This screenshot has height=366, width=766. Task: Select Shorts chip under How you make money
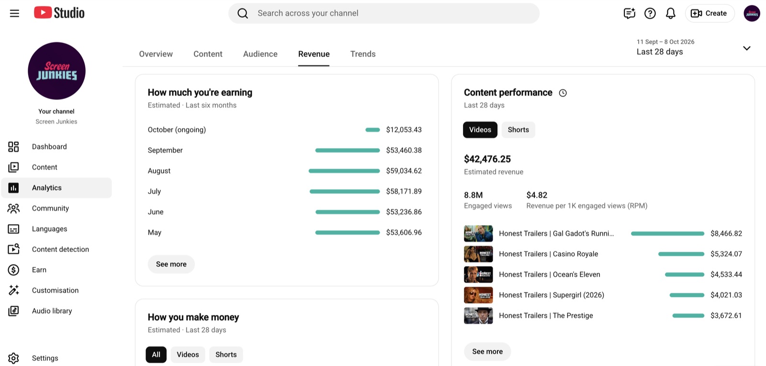click(x=226, y=355)
